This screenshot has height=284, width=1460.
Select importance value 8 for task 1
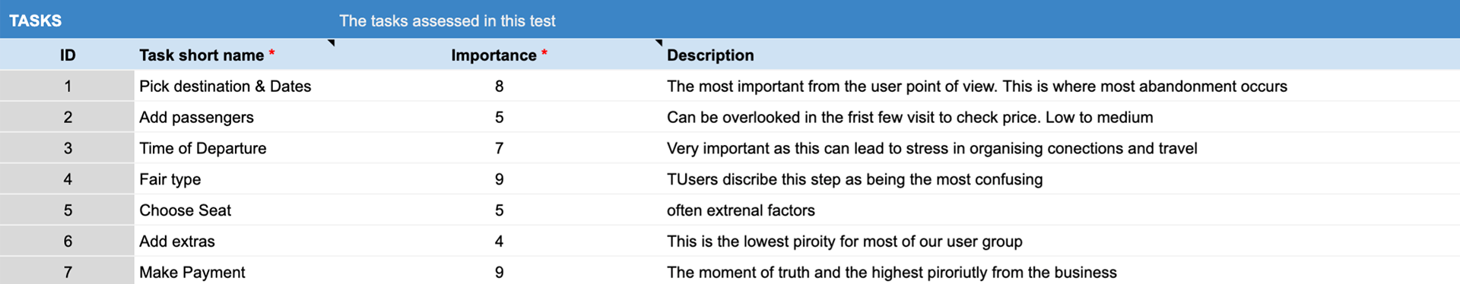(499, 86)
